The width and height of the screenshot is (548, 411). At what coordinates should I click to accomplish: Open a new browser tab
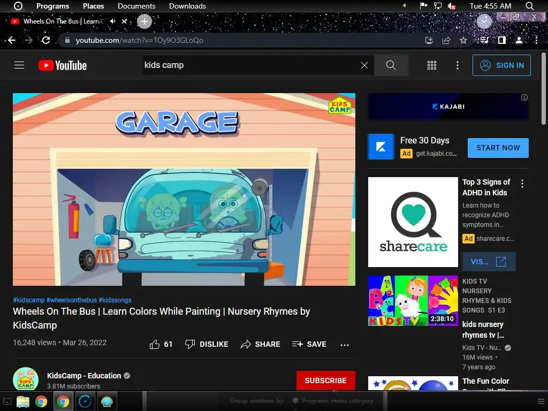point(144,21)
